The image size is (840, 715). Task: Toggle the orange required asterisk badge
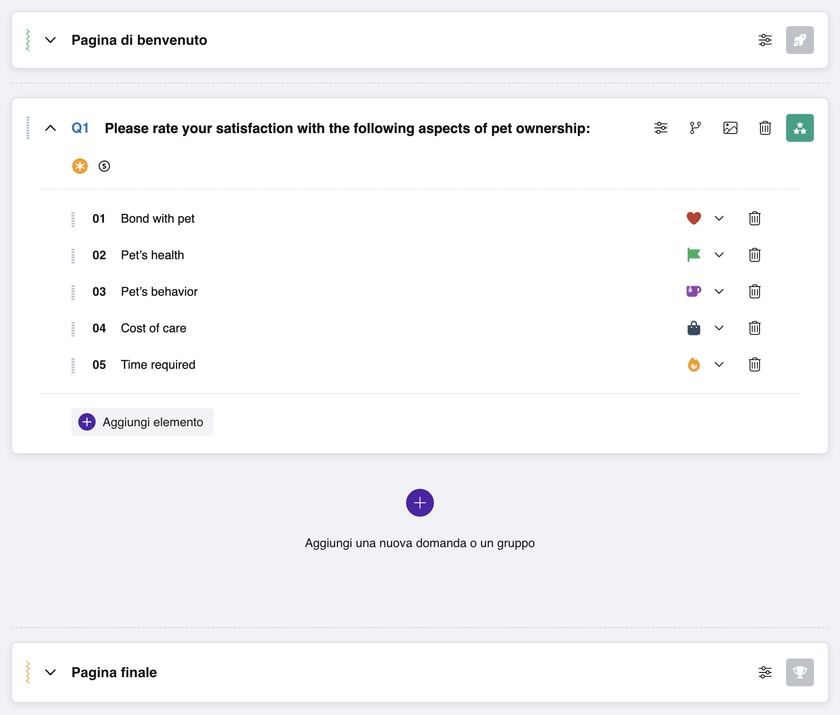tap(80, 166)
